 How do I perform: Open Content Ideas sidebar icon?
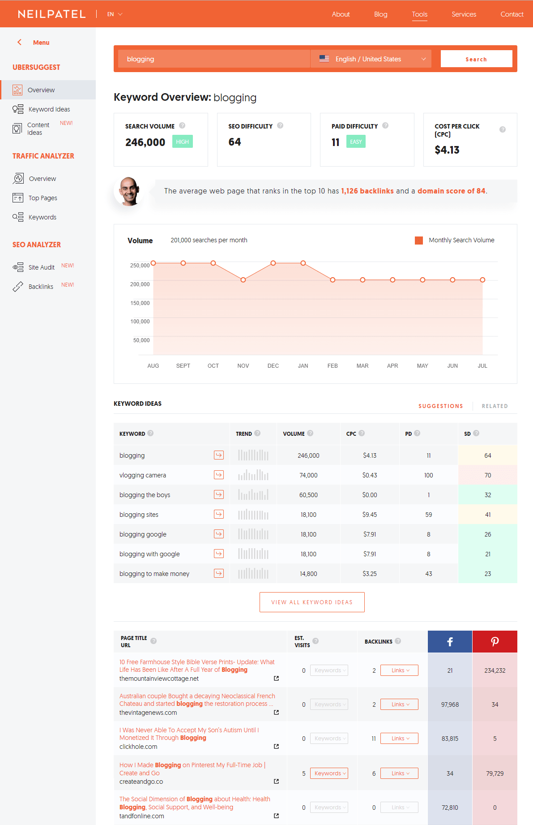pos(17,129)
